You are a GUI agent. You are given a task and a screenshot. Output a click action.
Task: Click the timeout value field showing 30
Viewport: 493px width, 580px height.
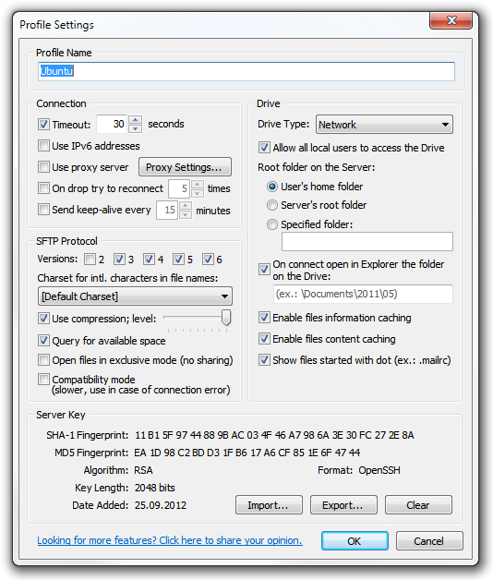pyautogui.click(x=113, y=124)
